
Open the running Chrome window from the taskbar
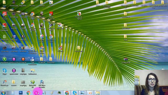tap(67, 93)
